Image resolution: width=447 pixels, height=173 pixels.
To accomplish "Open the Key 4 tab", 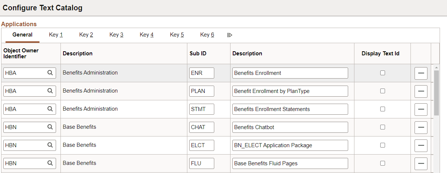I will click(146, 35).
